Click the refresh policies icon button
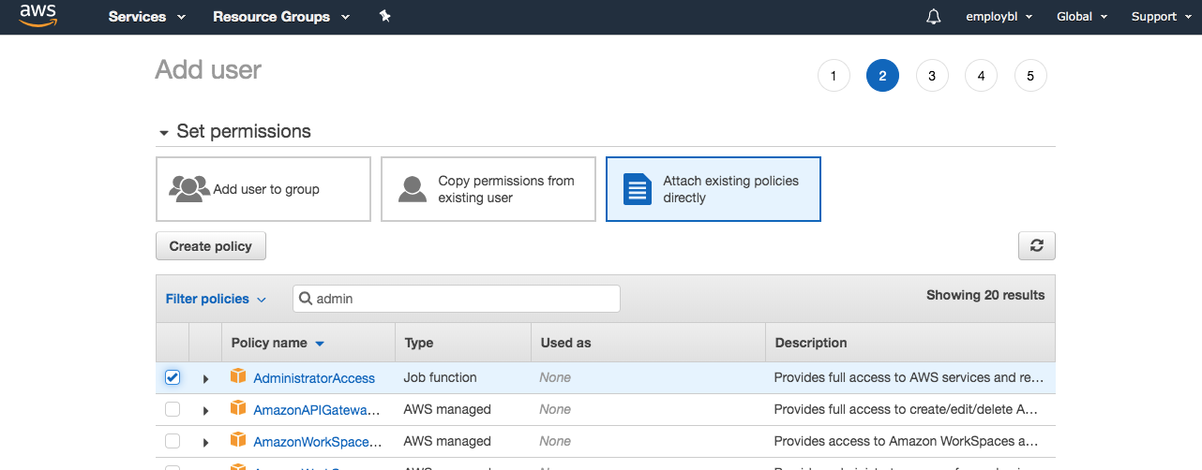 click(1036, 245)
